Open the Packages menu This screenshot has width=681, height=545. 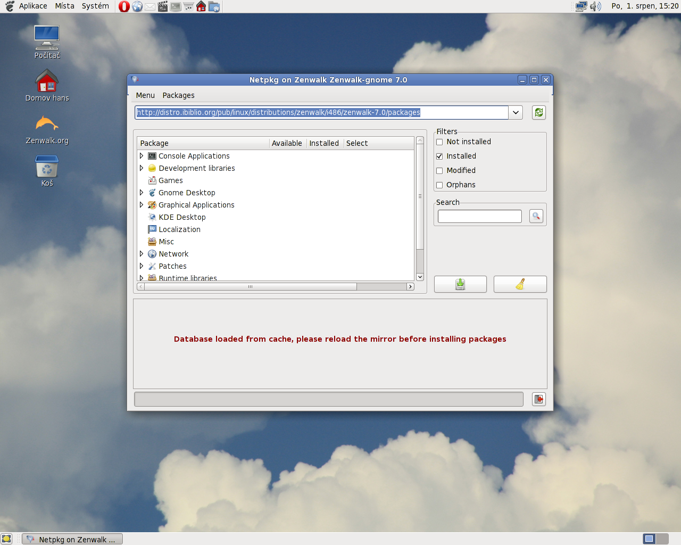click(178, 95)
